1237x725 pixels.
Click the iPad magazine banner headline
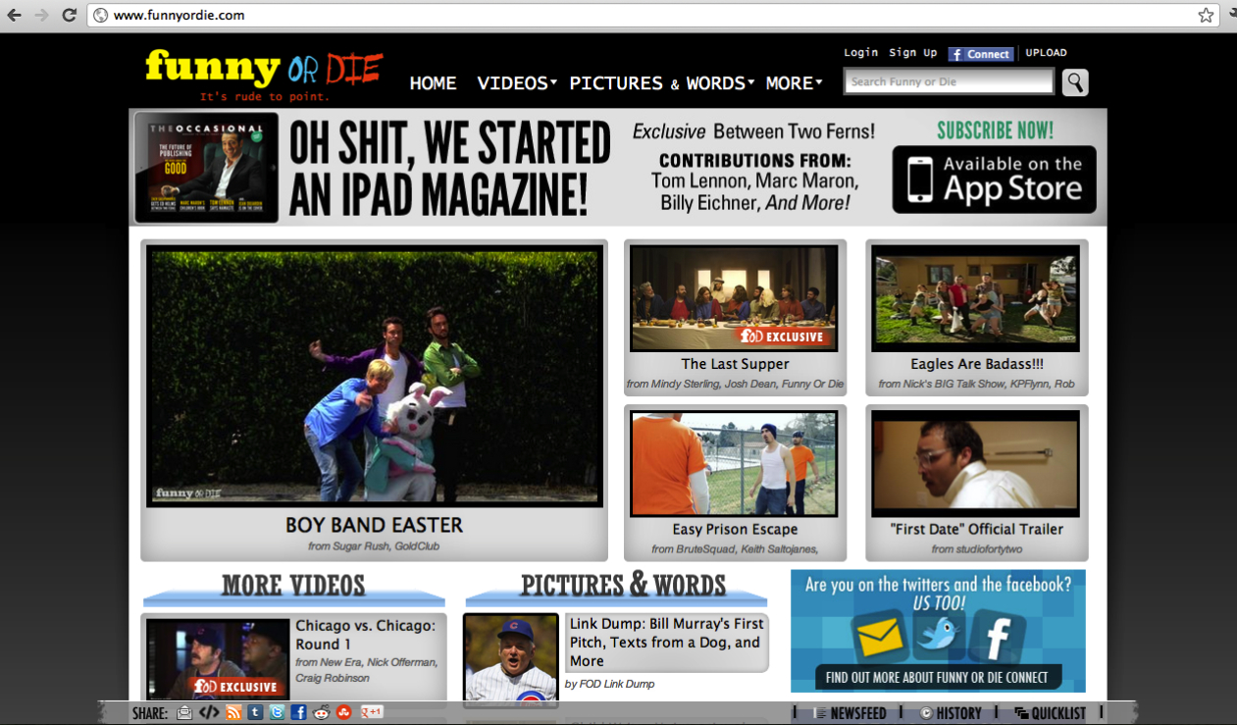click(449, 168)
